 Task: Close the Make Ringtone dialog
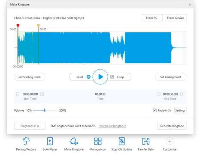point(190,5)
